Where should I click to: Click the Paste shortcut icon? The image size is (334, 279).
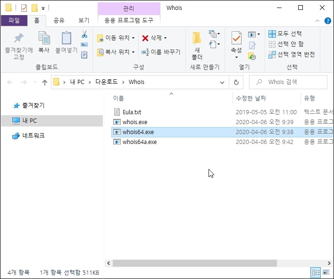pos(84,55)
